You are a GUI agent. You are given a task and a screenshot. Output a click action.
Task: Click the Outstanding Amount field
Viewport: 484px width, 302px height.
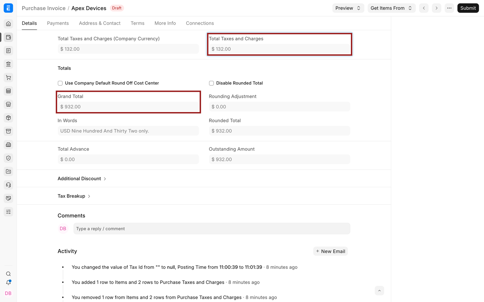coord(280,159)
